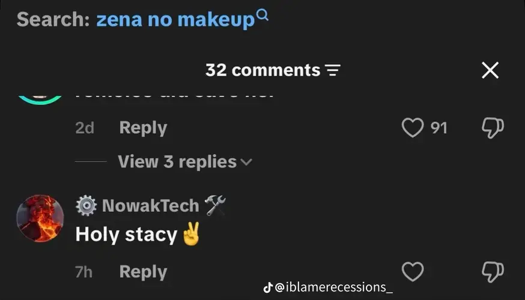Reply to NowakTech's comment
The height and width of the screenshot is (300, 525).
[x=143, y=272]
